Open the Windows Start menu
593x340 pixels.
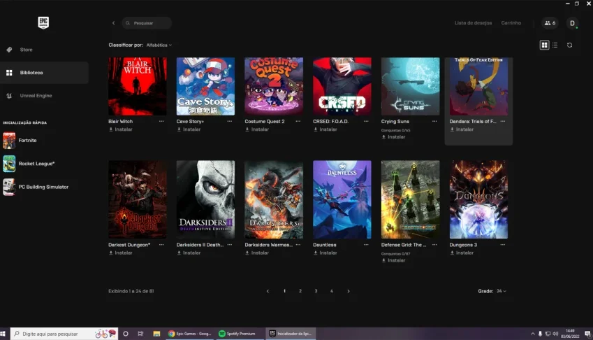pyautogui.click(x=3, y=334)
